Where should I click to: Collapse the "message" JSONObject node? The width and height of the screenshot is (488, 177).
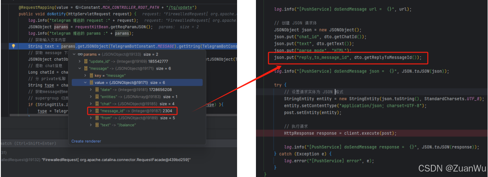point(80,68)
